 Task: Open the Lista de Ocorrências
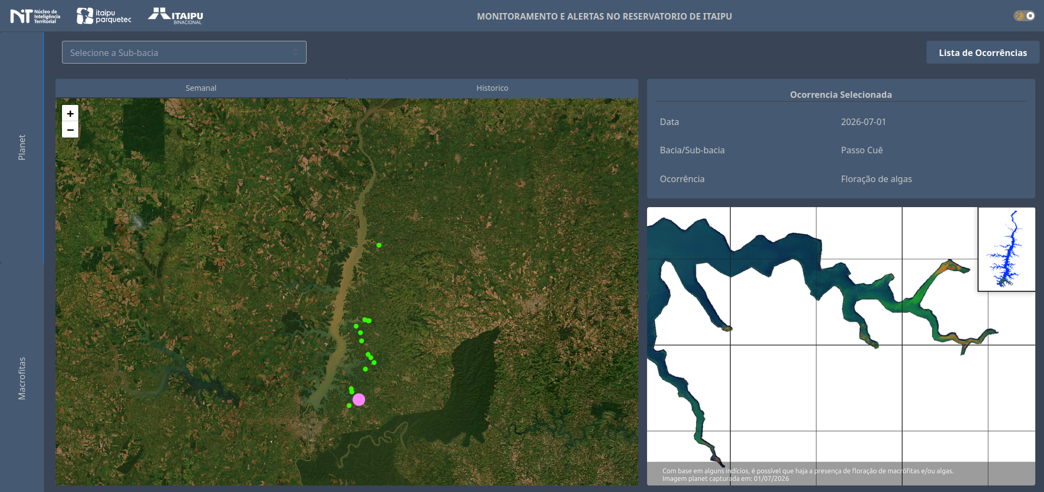983,53
